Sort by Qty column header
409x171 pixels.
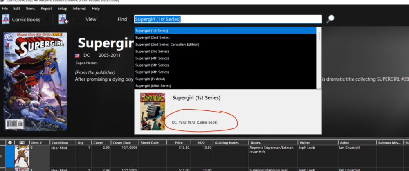coord(83,143)
